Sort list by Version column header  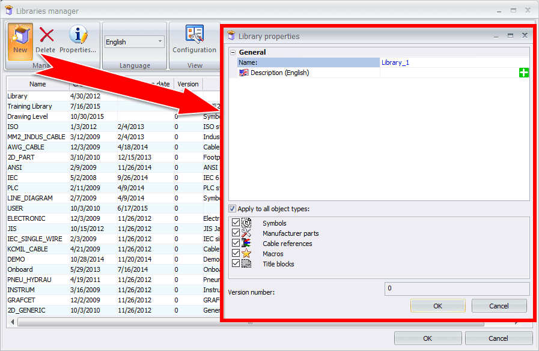188,84
